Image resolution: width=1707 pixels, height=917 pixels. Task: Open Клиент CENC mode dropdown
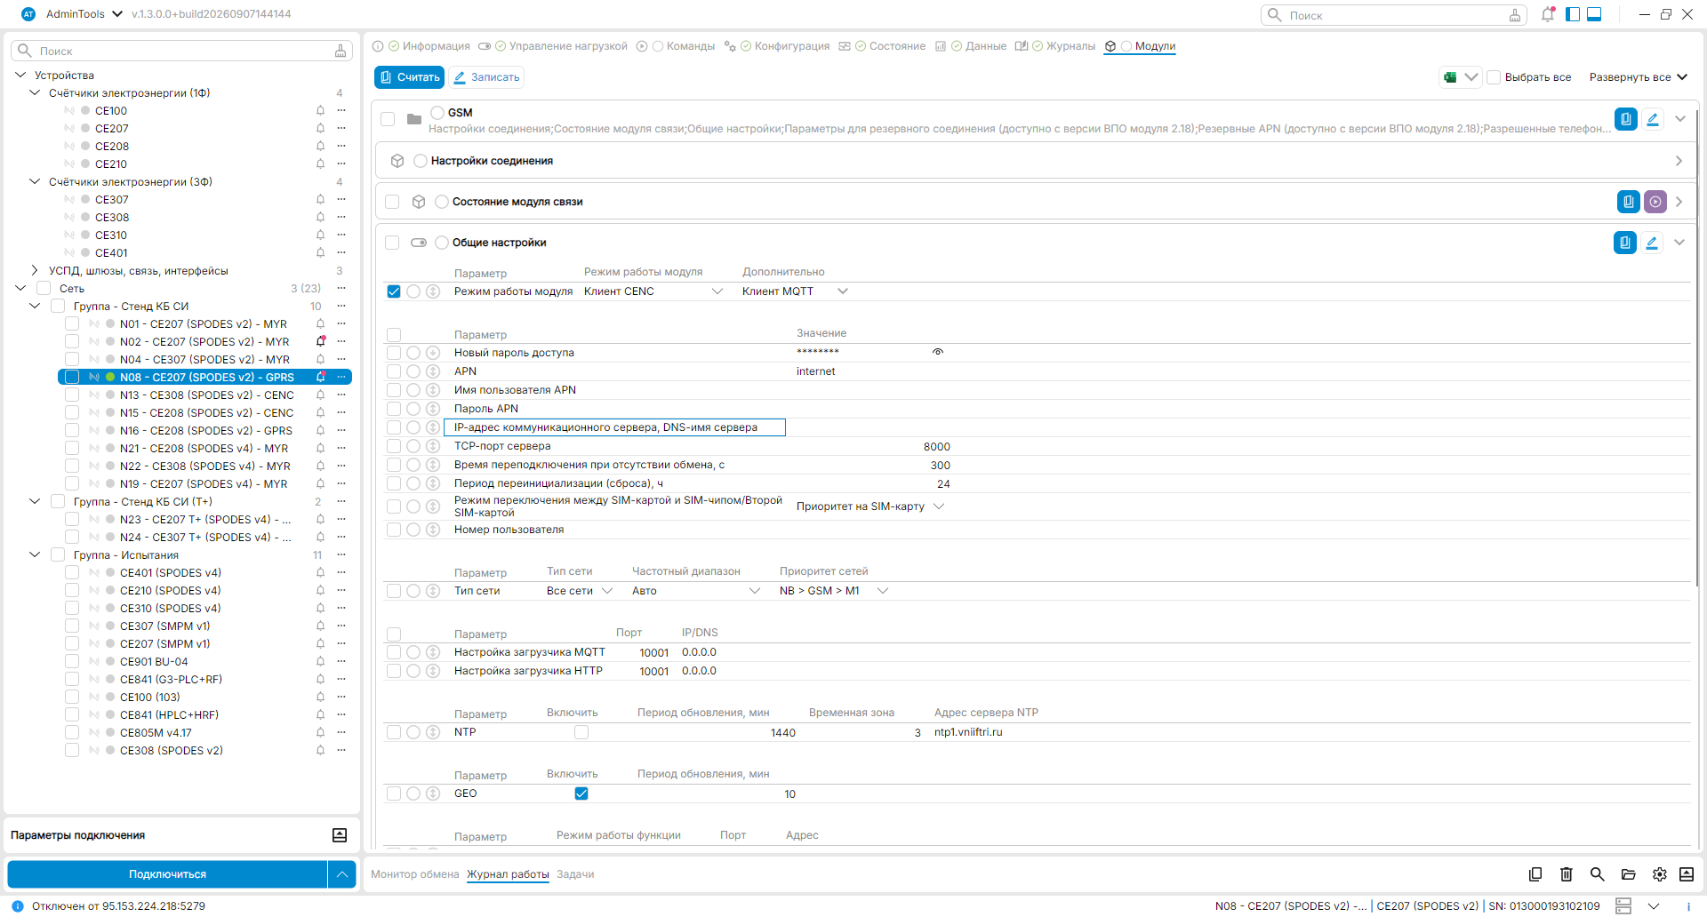[653, 291]
